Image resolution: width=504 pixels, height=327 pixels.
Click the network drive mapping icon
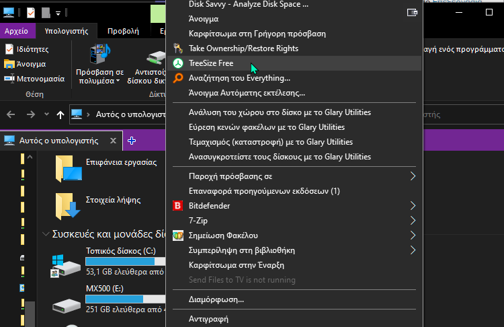(156, 57)
